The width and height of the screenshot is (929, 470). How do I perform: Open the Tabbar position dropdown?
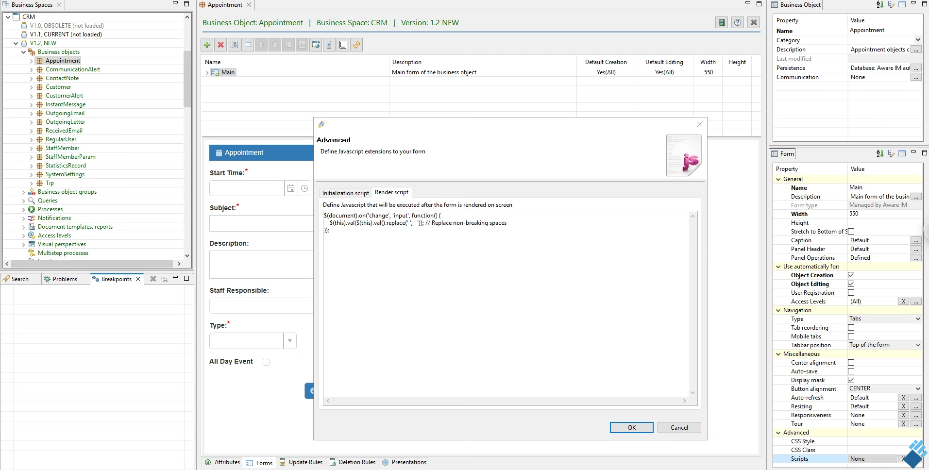918,345
